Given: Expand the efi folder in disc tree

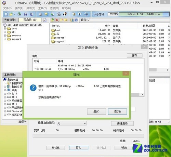Looking at the screenshot, I should point(5,32).
